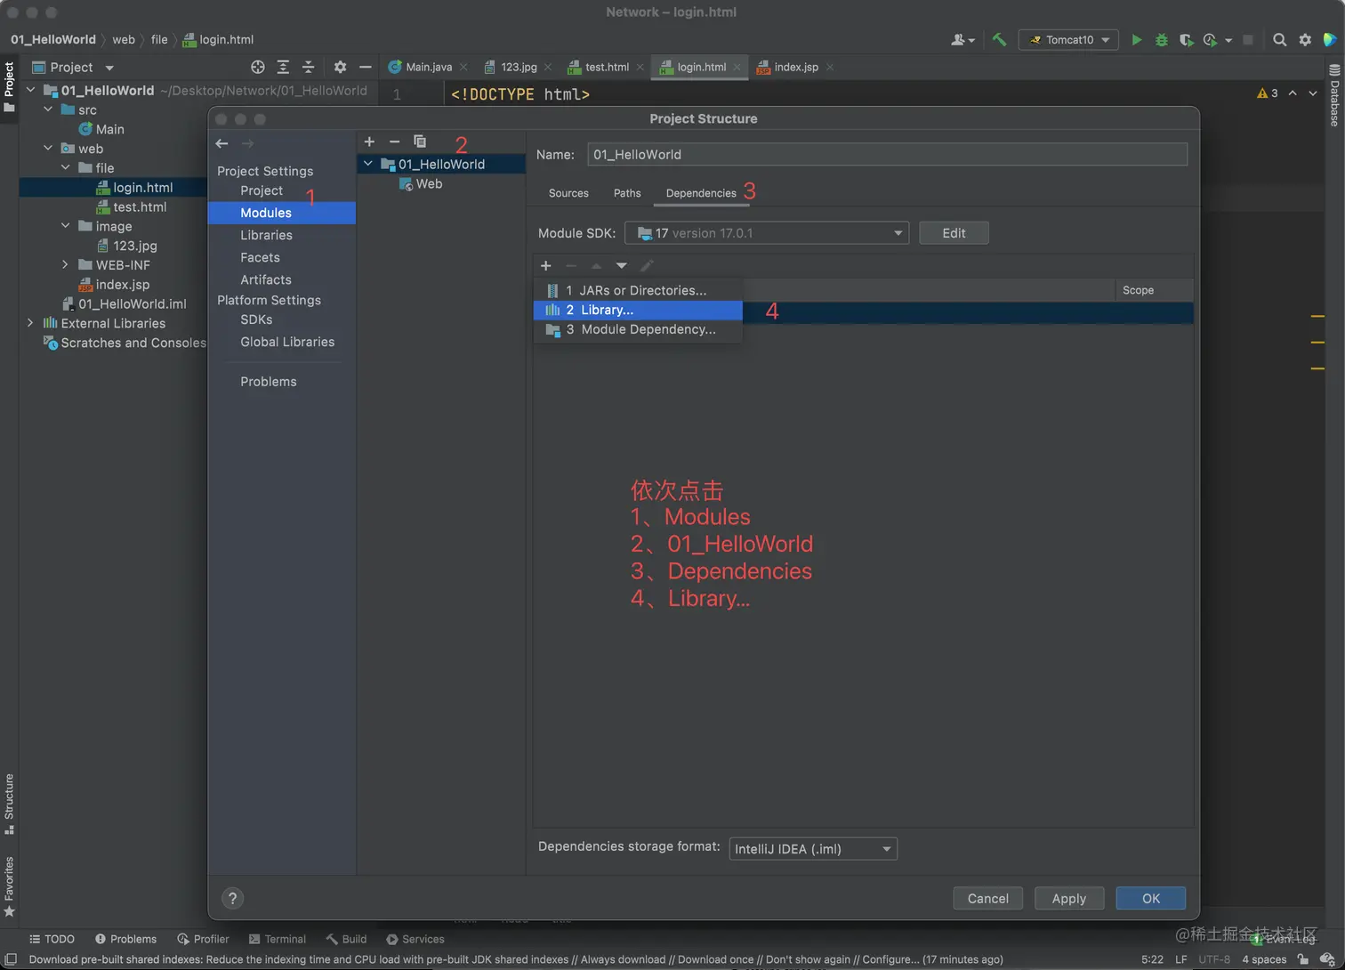The image size is (1345, 970).
Task: Click the Apply button
Action: coord(1068,898)
